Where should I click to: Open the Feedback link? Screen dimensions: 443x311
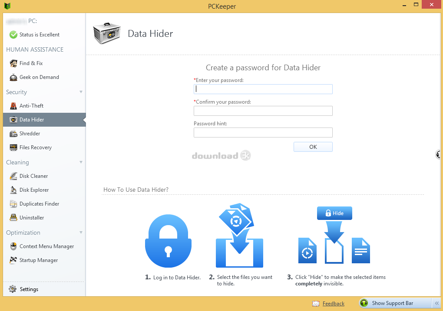point(334,303)
